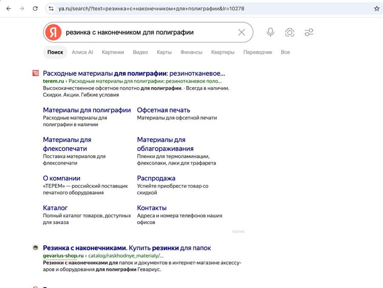Click the green terem.ru domain link
Viewport: 383px width, 288px height.
53,81
